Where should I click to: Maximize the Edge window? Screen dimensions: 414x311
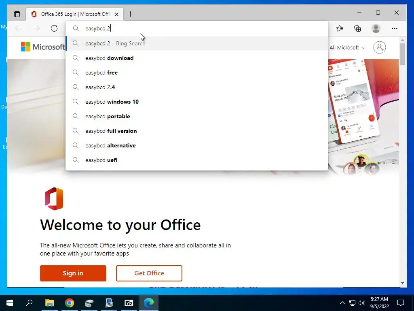pyautogui.click(x=378, y=13)
